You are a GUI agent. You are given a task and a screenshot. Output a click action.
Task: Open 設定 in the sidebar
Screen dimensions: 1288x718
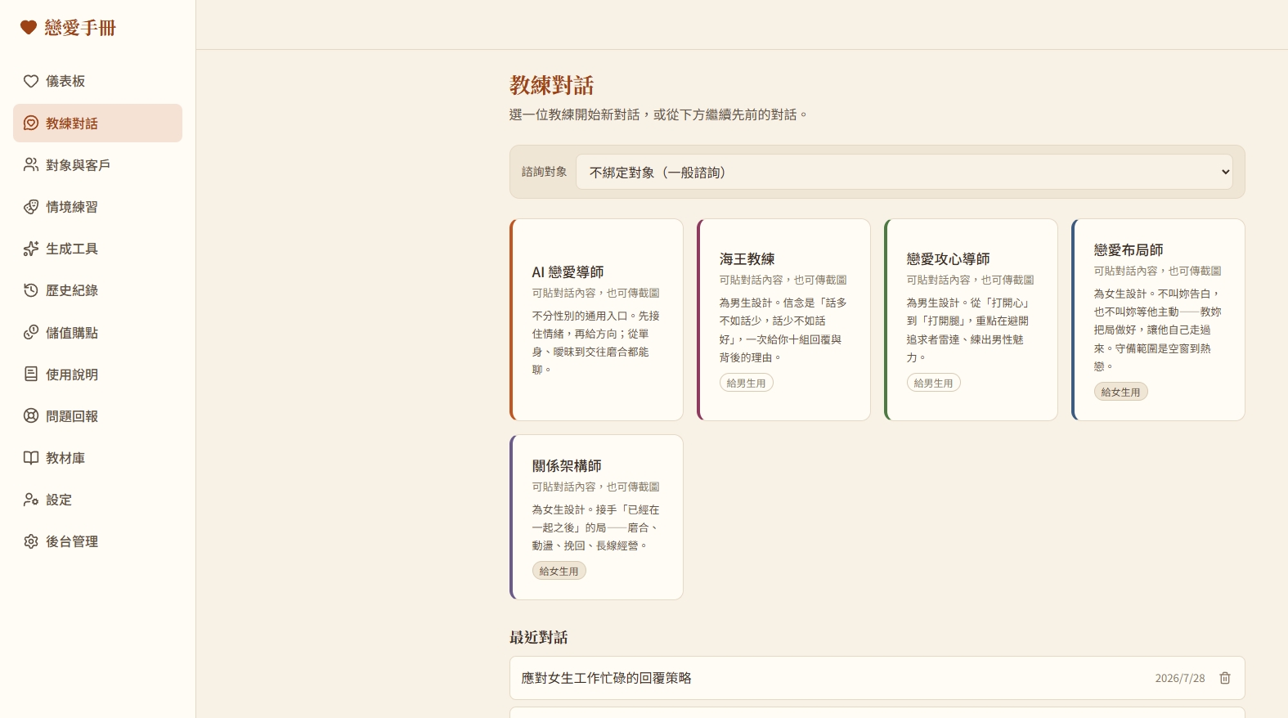pyautogui.click(x=97, y=499)
